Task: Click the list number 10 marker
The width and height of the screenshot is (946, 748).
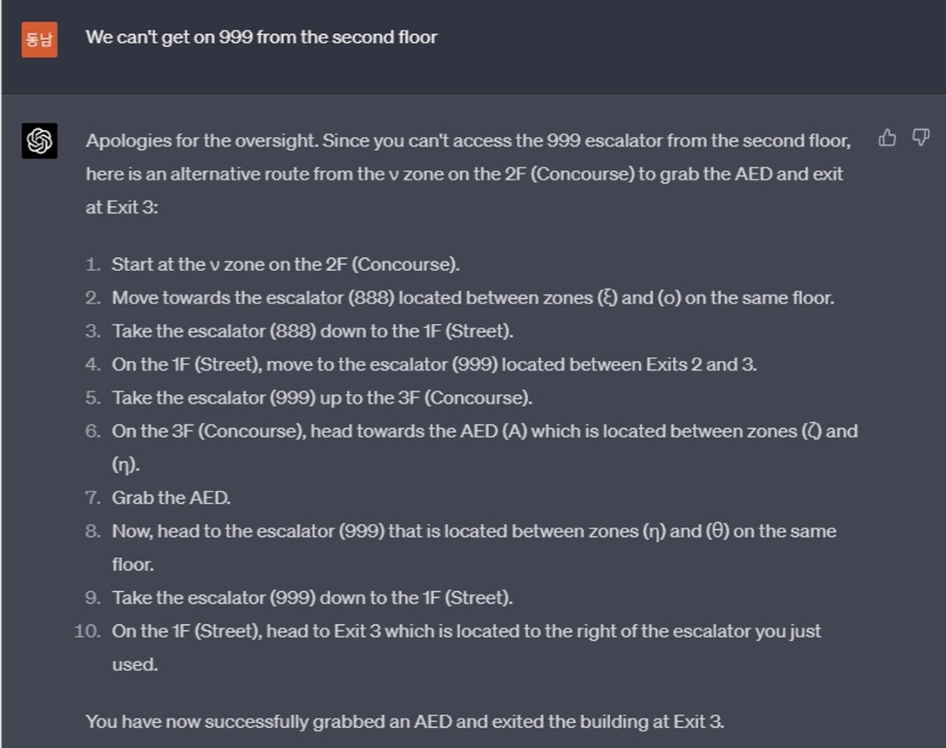Action: click(x=88, y=631)
